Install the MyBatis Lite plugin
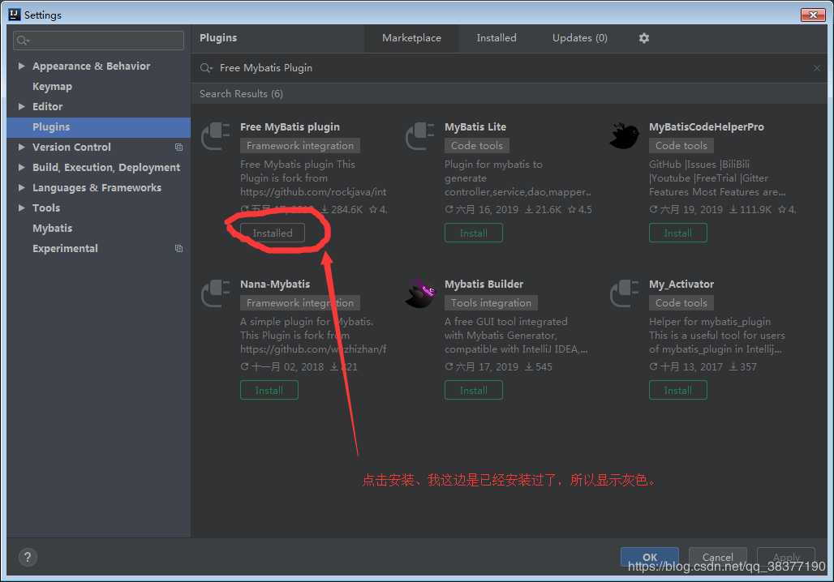The width and height of the screenshot is (834, 582). [x=473, y=233]
